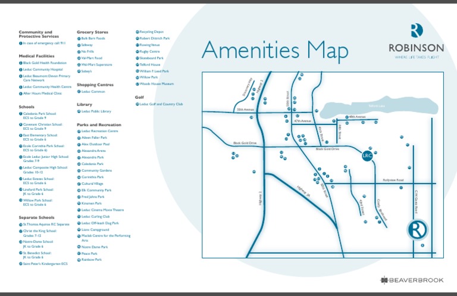Click the 'Medical Facilities' heading
457x296 pixels.
(x=36, y=56)
